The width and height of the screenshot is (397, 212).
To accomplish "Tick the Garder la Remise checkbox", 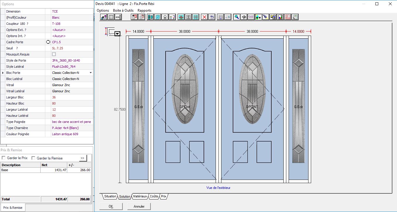I will (x=33, y=158).
